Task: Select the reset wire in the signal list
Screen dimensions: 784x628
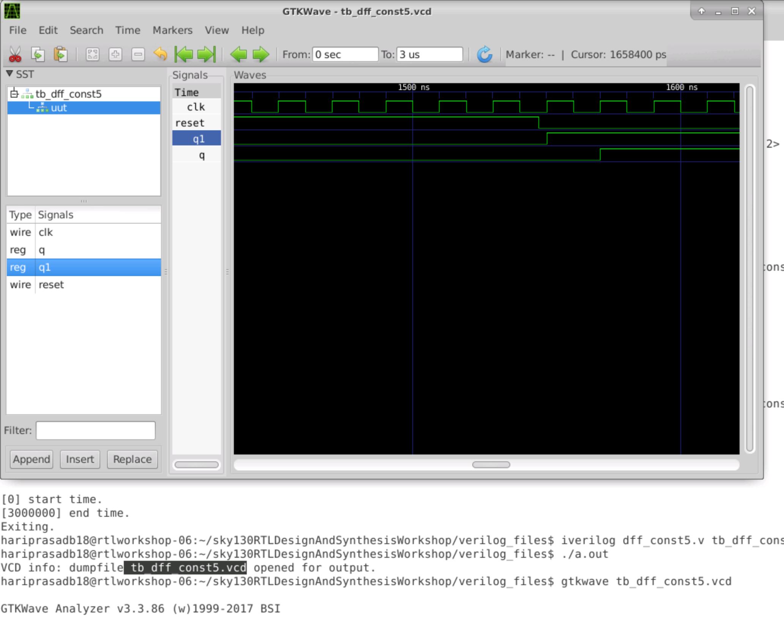Action: [x=50, y=284]
